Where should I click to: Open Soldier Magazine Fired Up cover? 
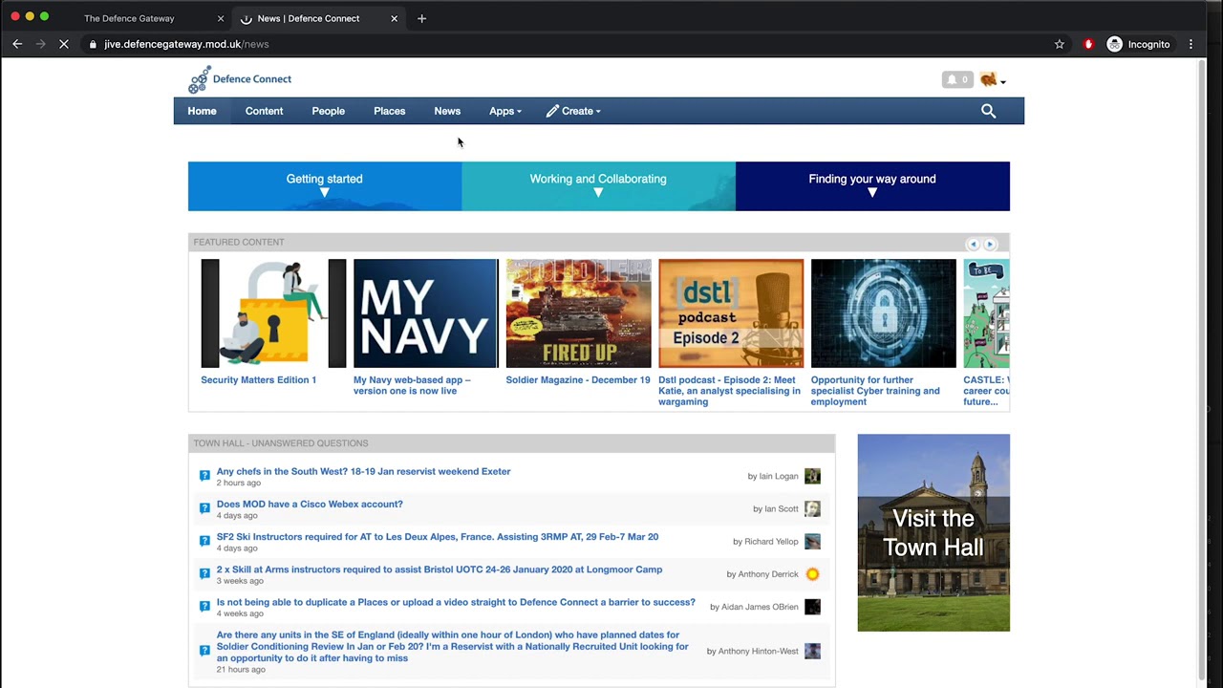pos(578,313)
